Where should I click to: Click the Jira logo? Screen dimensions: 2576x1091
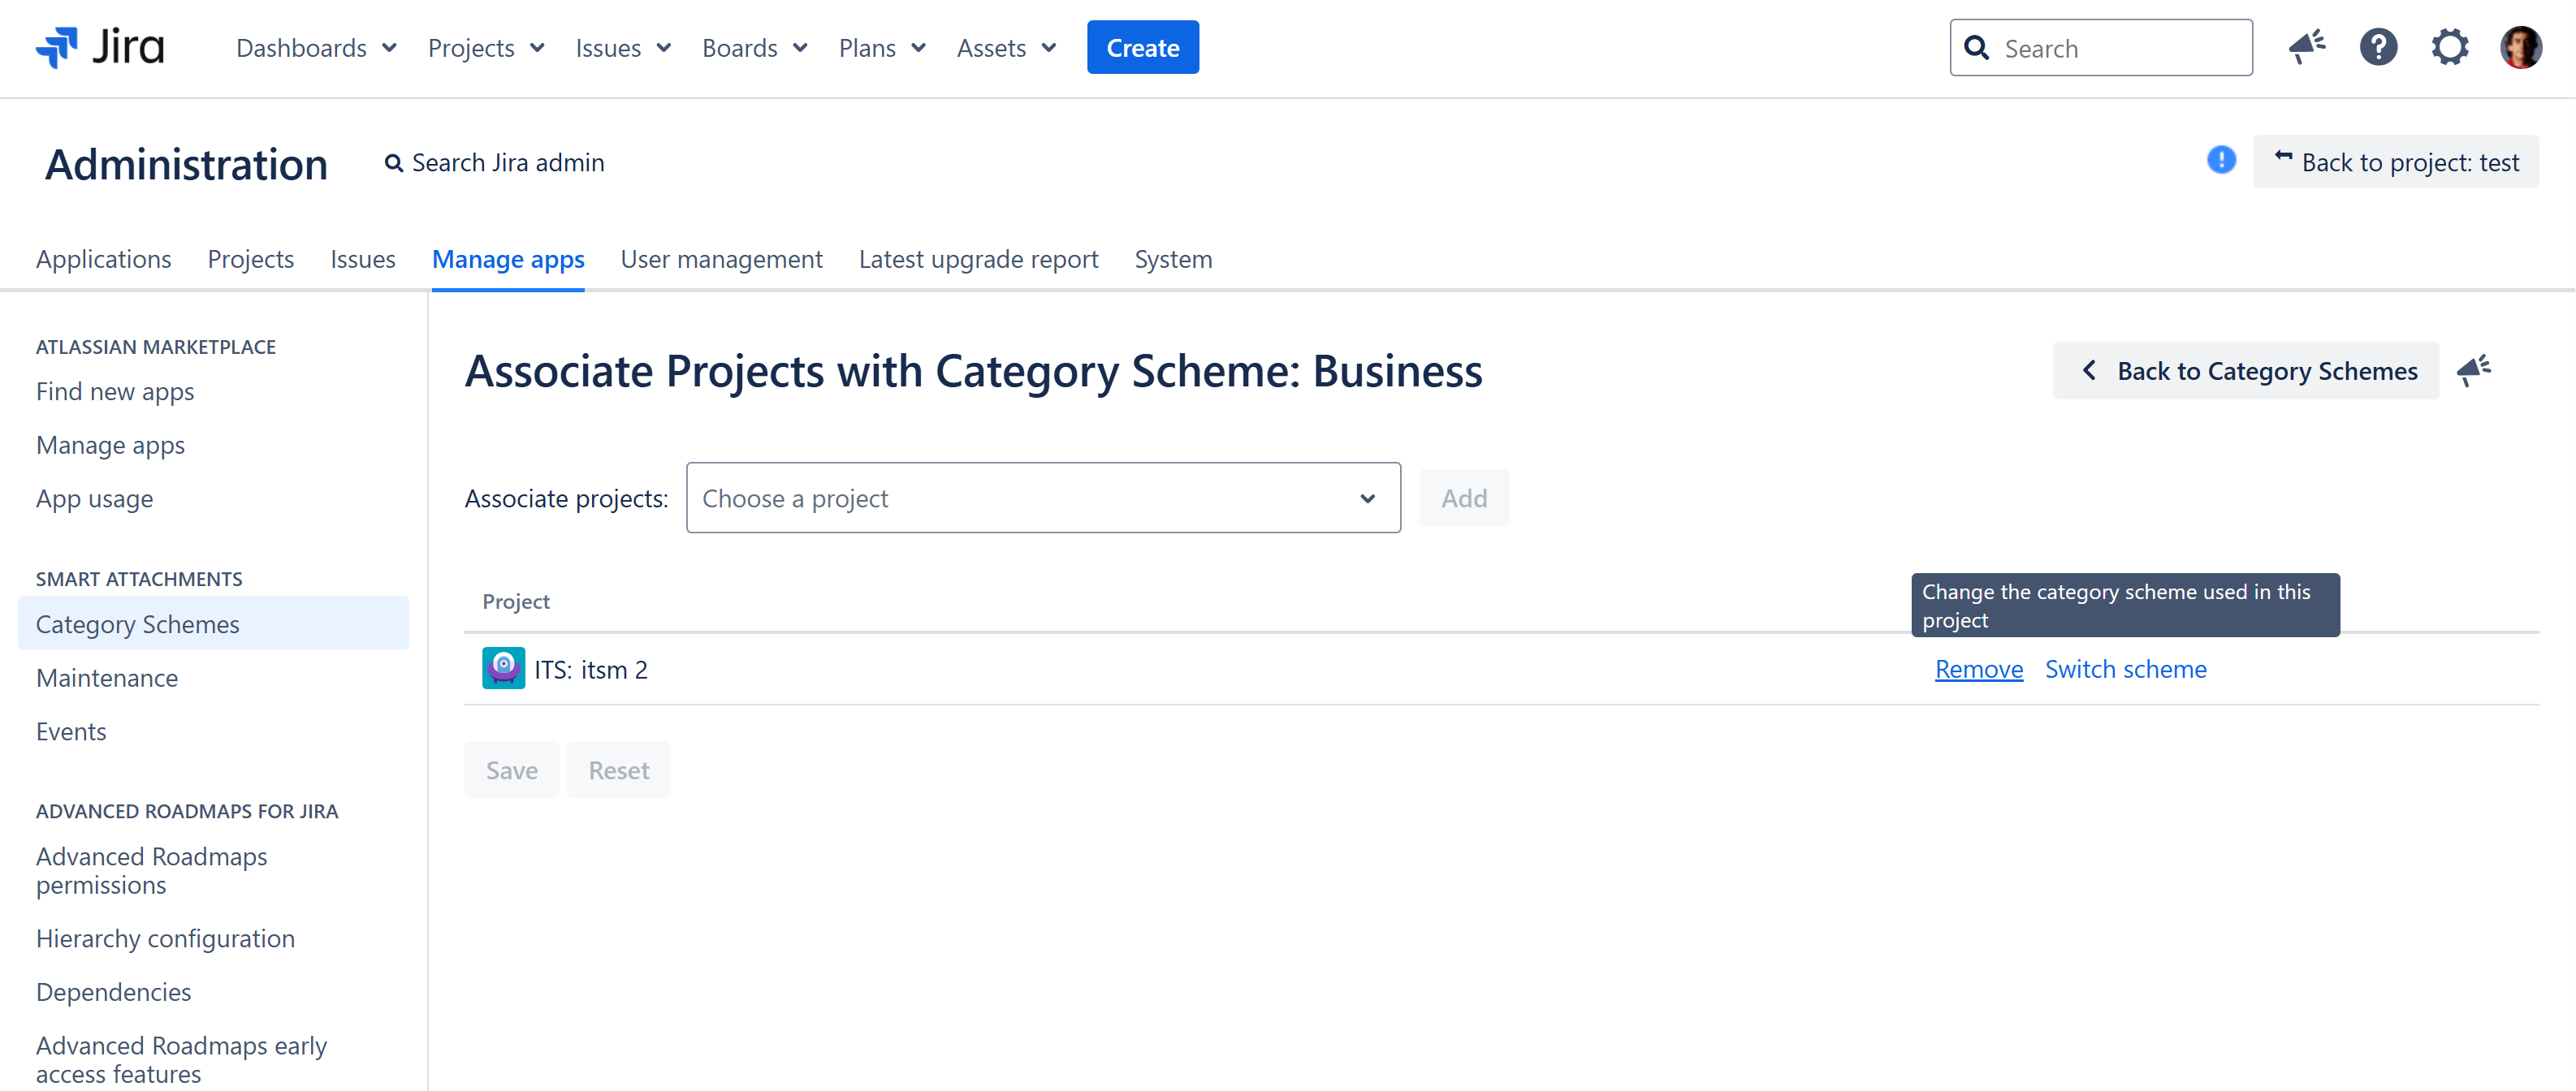[x=100, y=47]
